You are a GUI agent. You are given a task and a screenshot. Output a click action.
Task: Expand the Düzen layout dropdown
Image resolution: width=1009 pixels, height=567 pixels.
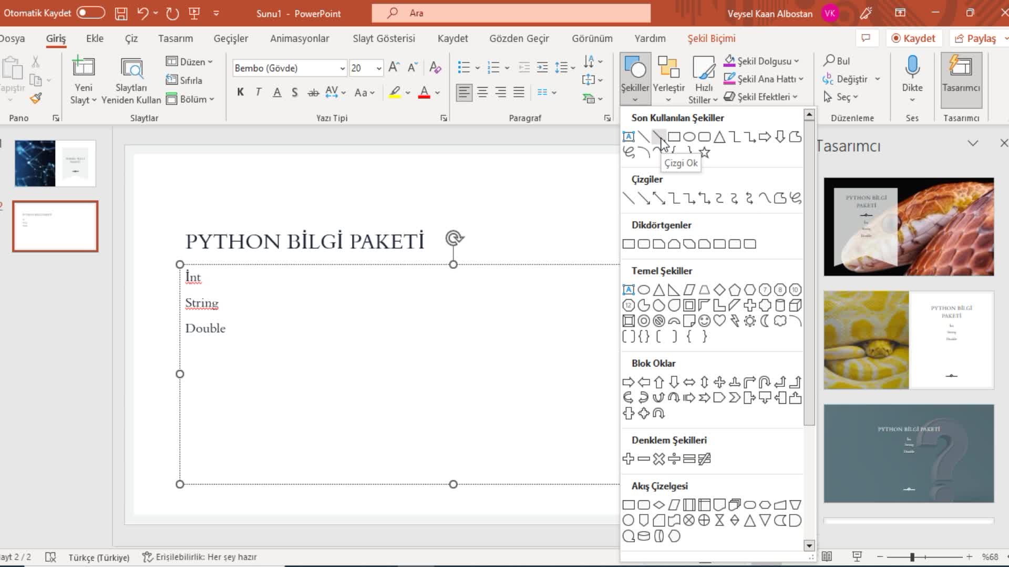coord(190,61)
